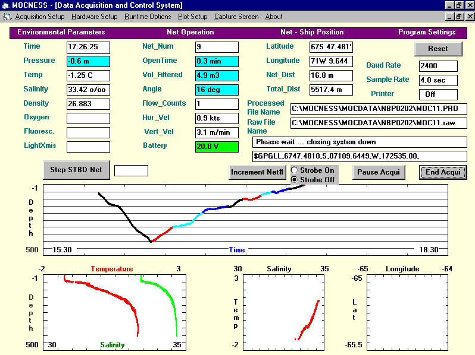Click the Processed File Name path MOC11.PRO
Viewport: 475px width, 355px height.
(x=379, y=109)
